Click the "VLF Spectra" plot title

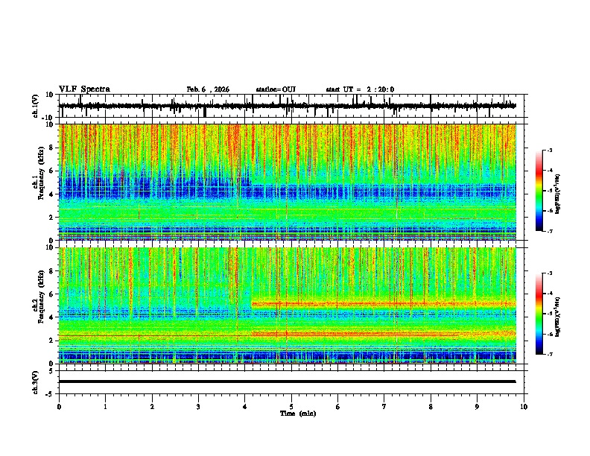84,89
